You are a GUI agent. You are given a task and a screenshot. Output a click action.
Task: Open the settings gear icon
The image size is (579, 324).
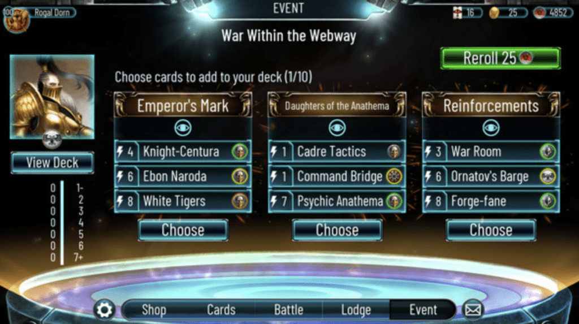pyautogui.click(x=104, y=310)
